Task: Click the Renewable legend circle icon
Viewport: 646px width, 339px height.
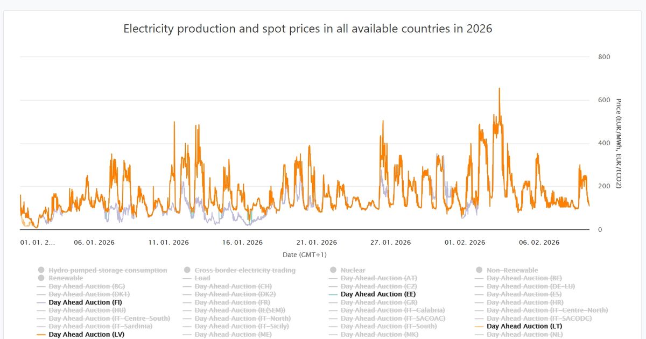Action: (41, 278)
